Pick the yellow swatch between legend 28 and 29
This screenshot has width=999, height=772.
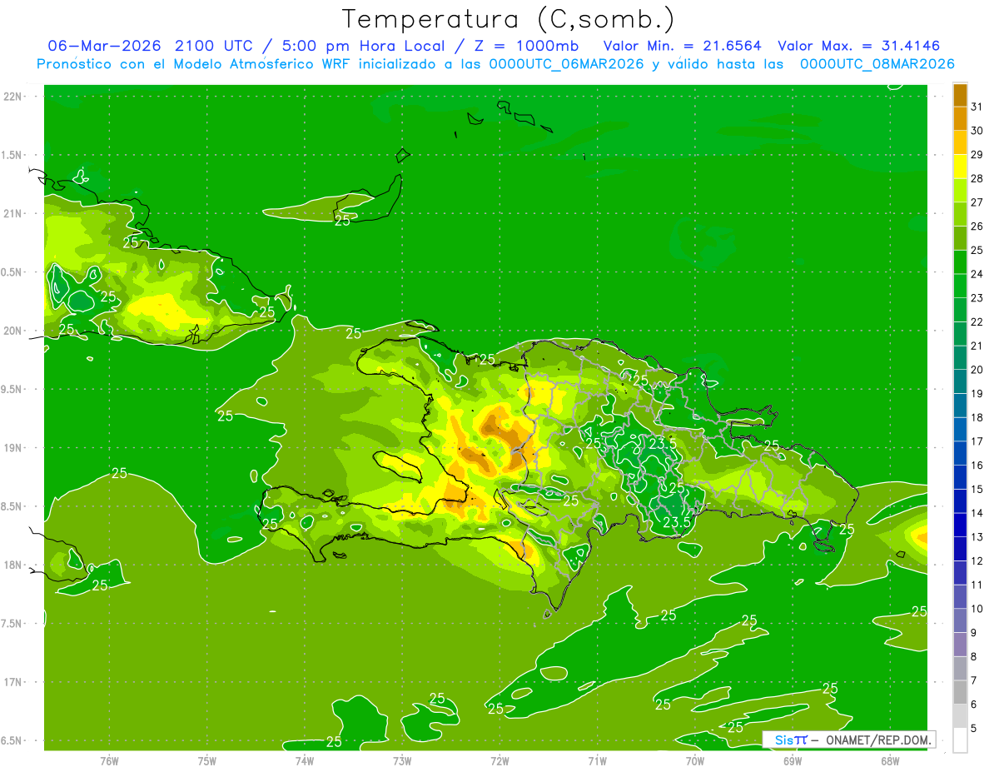tap(960, 167)
